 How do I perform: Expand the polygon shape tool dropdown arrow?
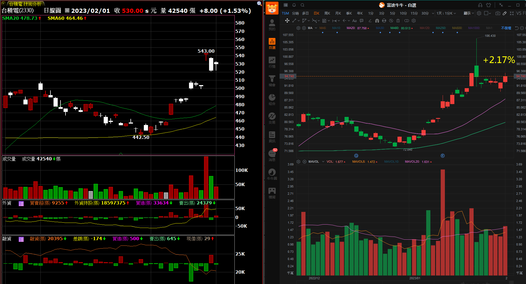(x=309, y=21)
